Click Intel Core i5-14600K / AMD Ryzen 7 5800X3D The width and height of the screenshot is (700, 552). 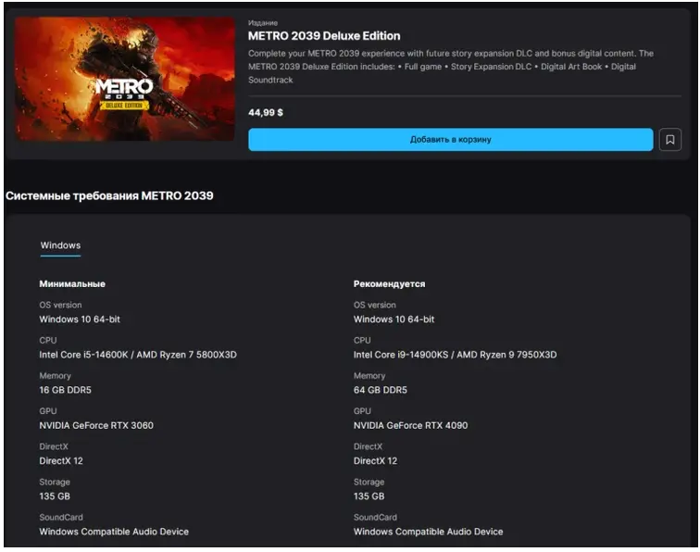coord(138,355)
